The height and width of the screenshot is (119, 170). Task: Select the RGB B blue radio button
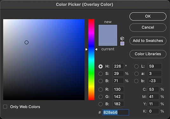pyautogui.click(x=100, y=104)
